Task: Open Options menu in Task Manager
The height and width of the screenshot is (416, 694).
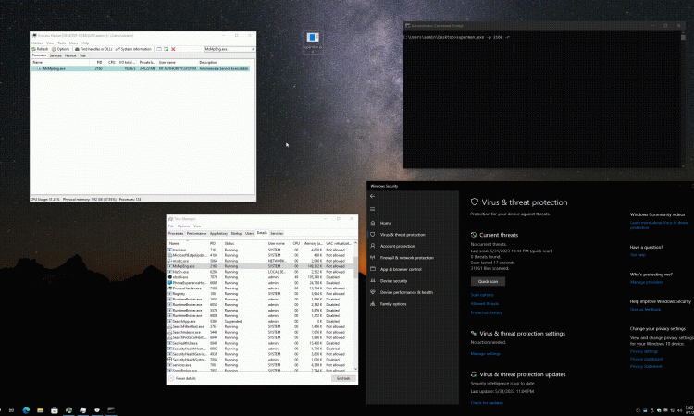Action: click(x=183, y=226)
